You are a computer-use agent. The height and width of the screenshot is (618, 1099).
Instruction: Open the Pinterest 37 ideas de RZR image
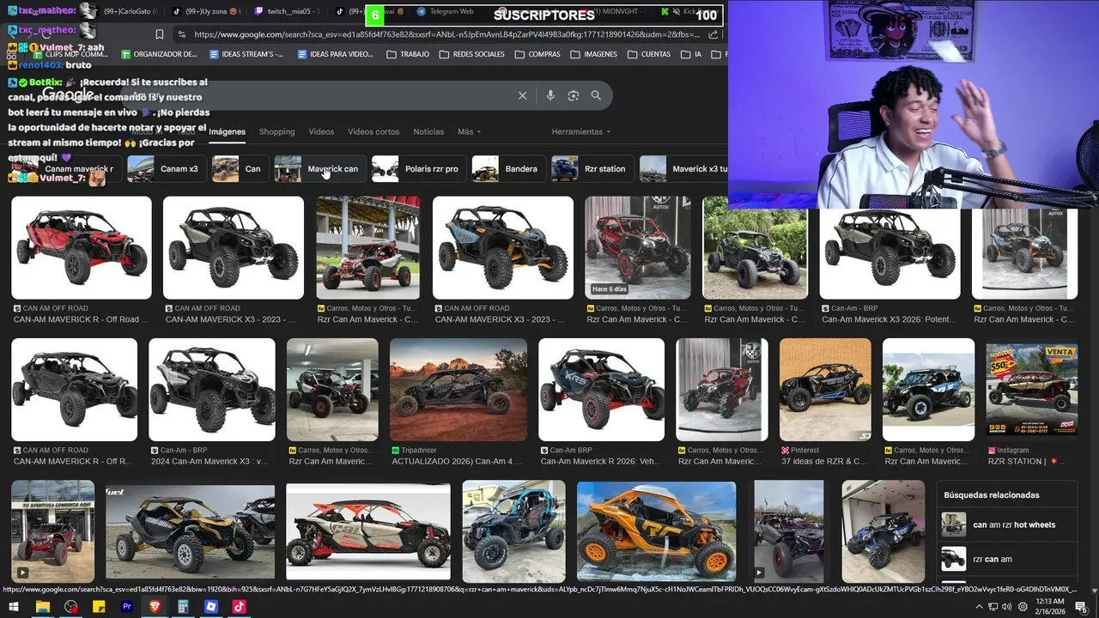coord(825,390)
